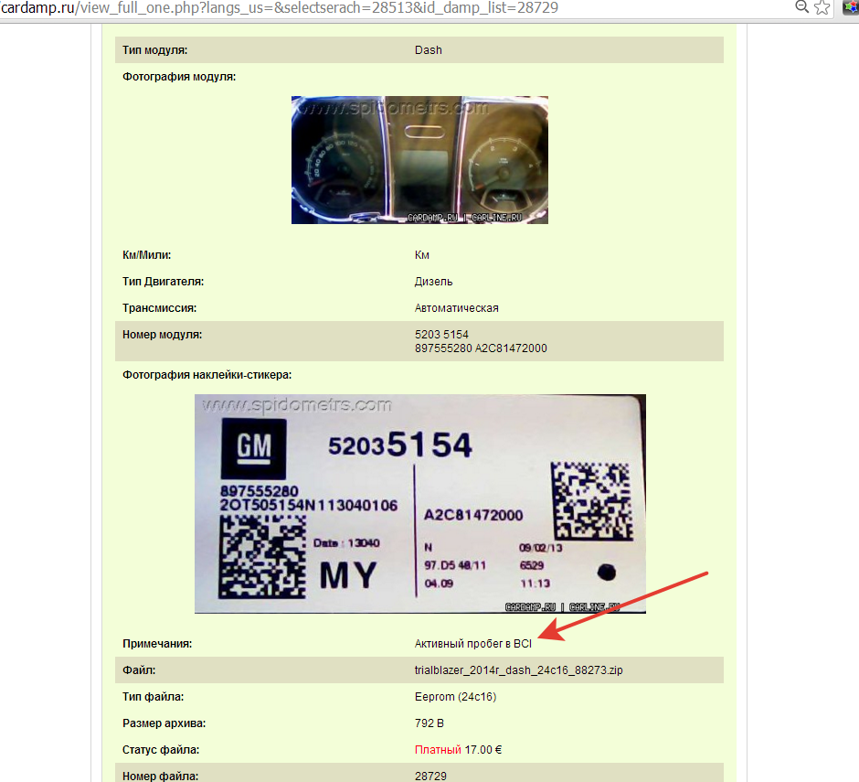Image resolution: width=859 pixels, height=782 pixels.
Task: Open the GM sticker photo
Action: pyautogui.click(x=420, y=503)
